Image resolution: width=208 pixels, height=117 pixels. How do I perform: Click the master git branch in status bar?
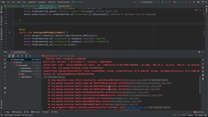click(x=199, y=115)
